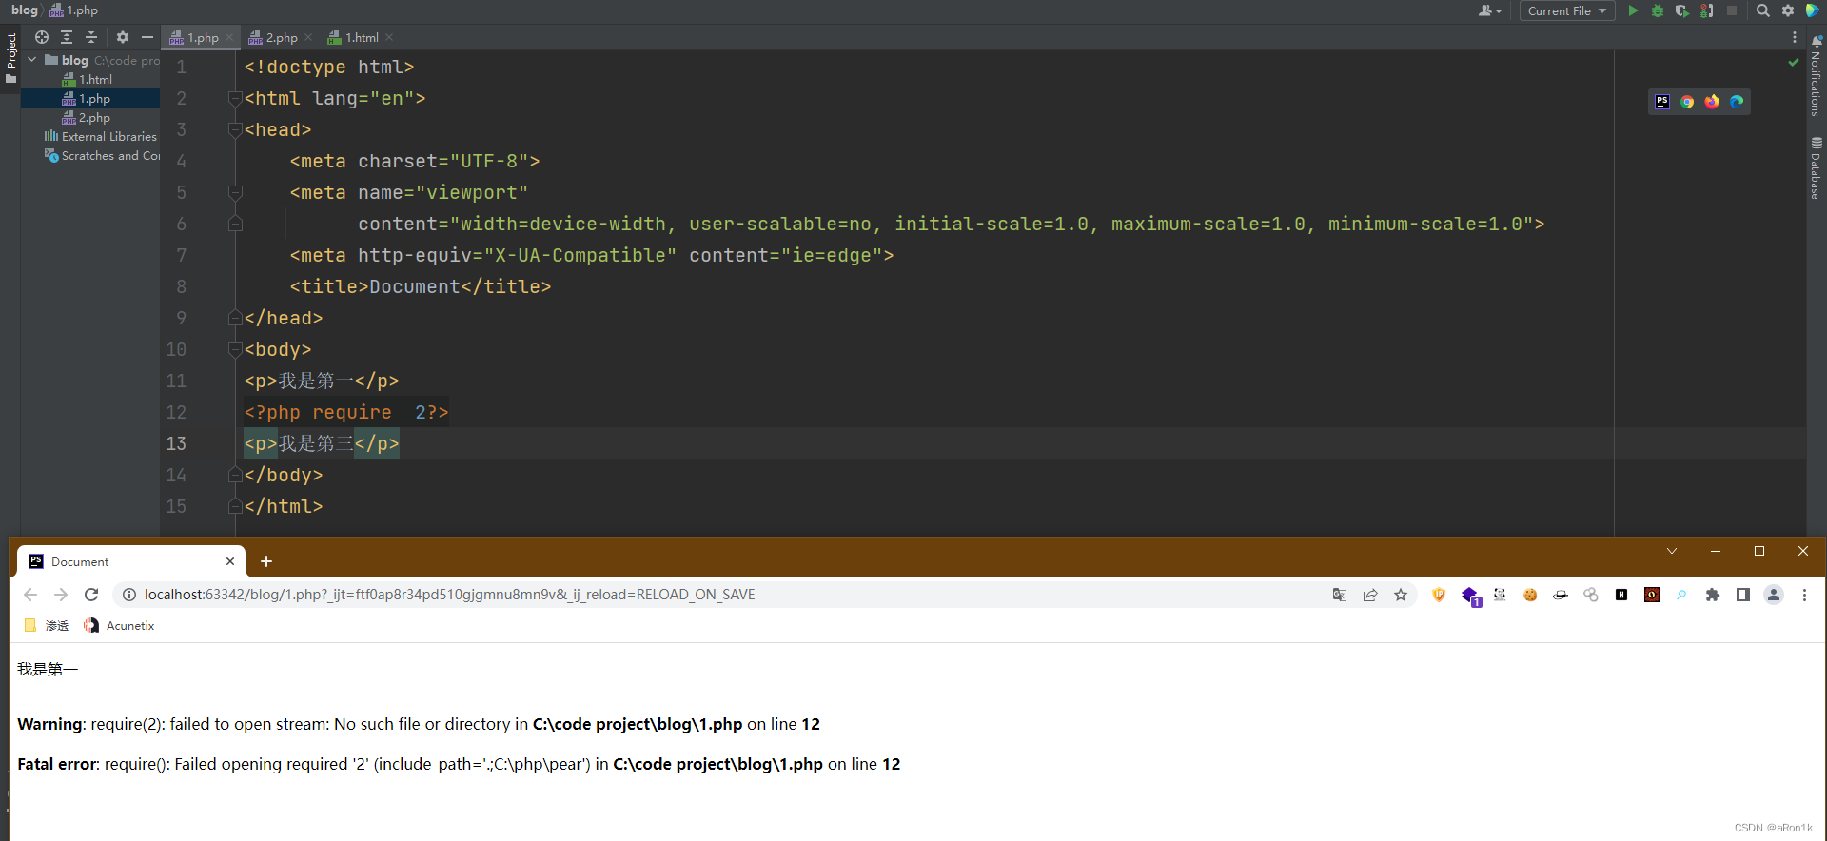1827x841 pixels.
Task: Open the page in Edge from the editor popup
Action: tap(1737, 102)
